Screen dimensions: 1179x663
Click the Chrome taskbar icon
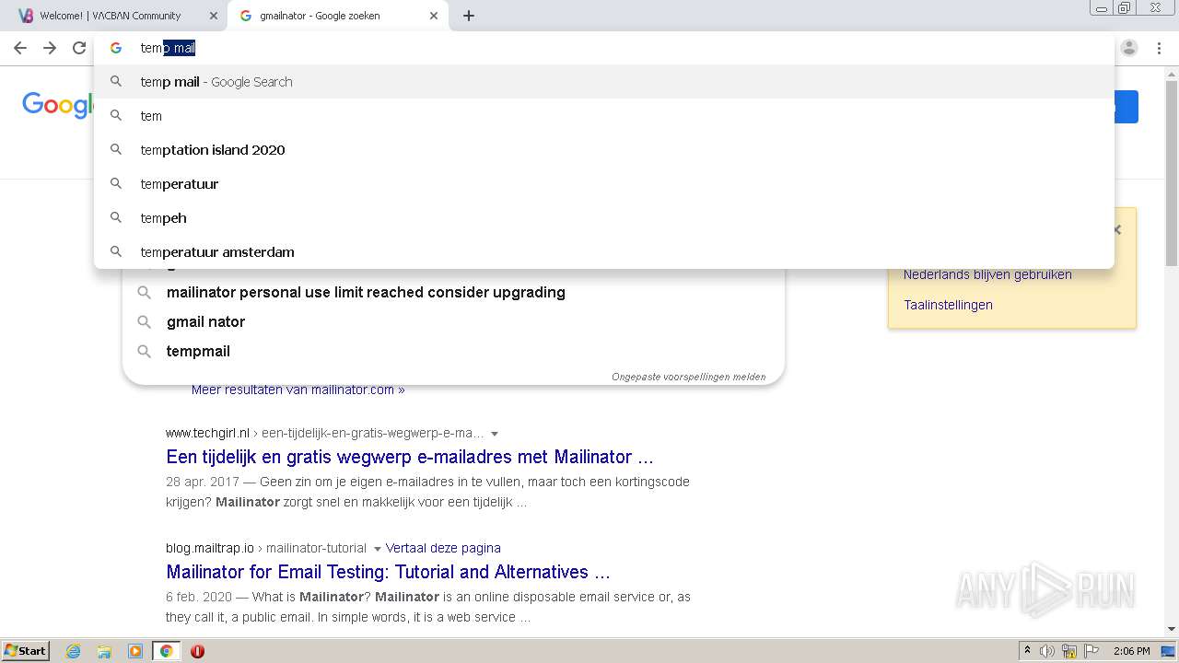166,651
